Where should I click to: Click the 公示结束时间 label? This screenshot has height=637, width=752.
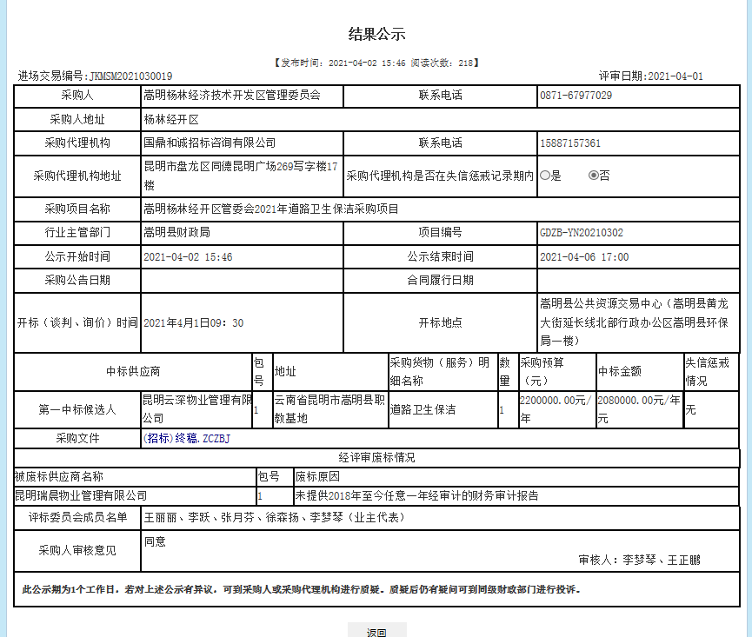click(x=440, y=257)
